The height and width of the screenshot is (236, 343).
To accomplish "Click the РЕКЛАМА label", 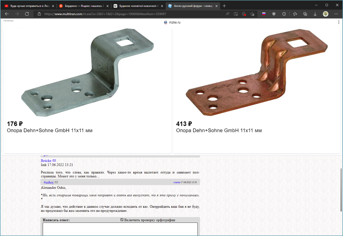I will pos(9,21).
